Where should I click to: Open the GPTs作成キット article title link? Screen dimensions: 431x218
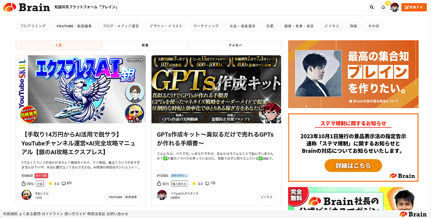coord(215,139)
